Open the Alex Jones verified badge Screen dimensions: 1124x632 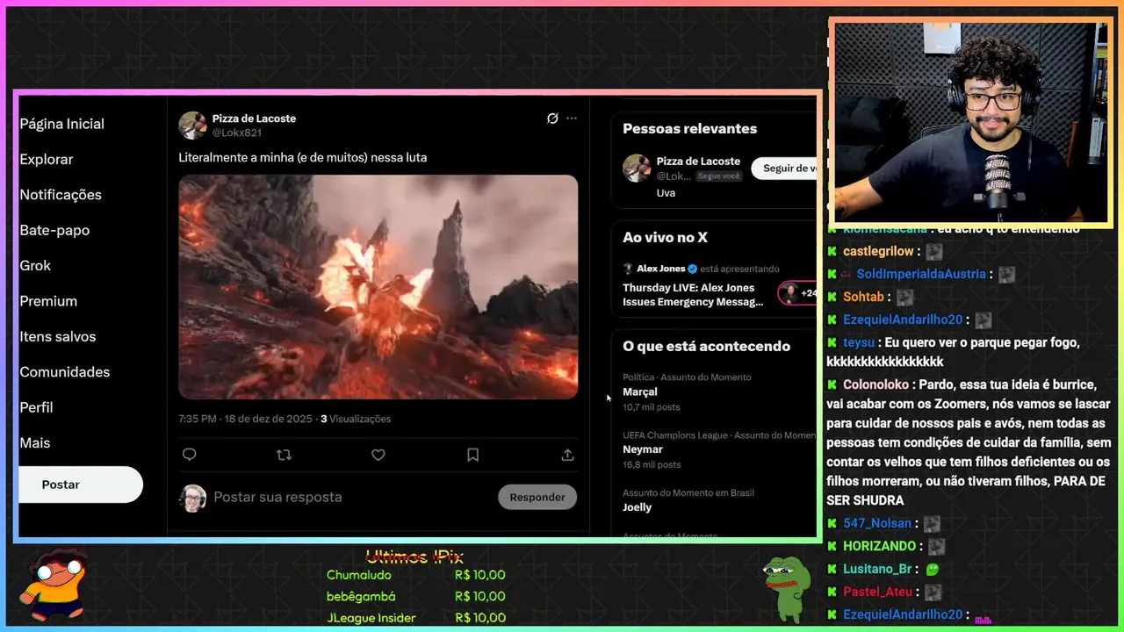pos(692,269)
